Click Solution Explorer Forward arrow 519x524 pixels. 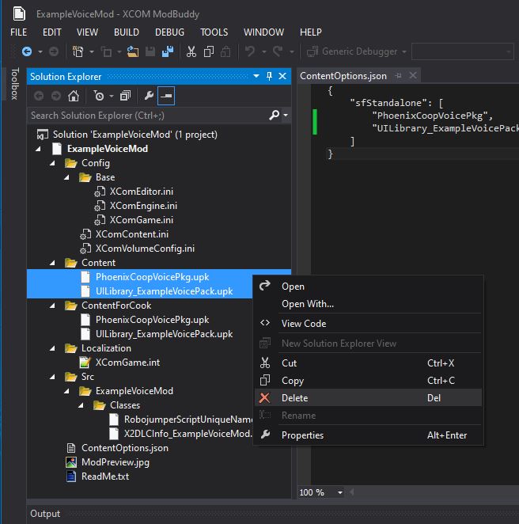pos(55,96)
